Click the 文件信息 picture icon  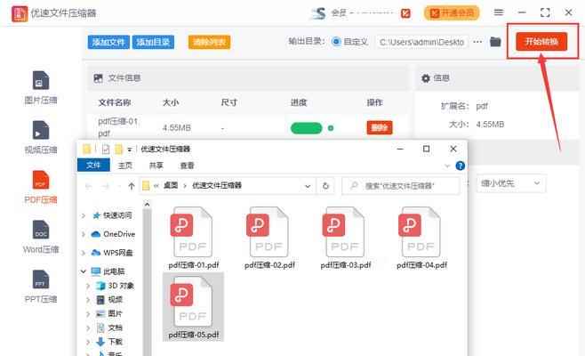[98, 78]
